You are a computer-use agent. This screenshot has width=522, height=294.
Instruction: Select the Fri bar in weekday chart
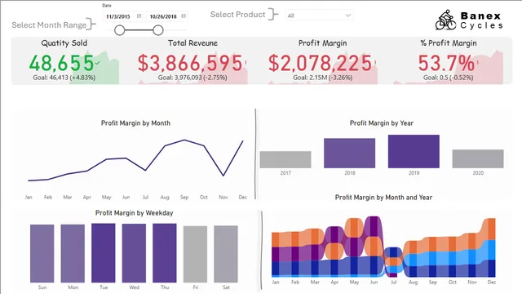(x=195, y=254)
